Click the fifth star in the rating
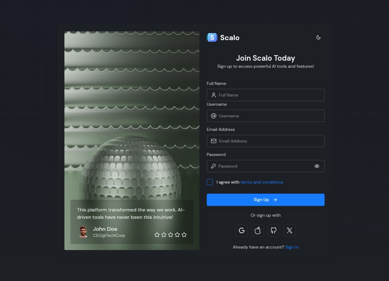 tap(184, 235)
